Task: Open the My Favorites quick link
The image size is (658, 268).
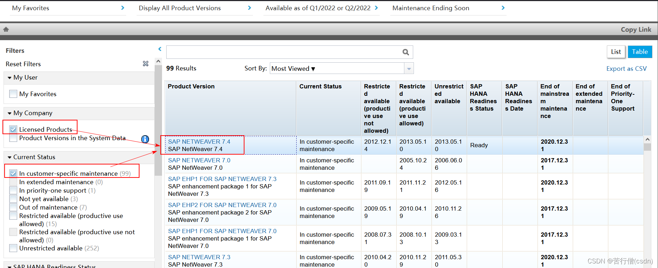Action: pos(31,8)
